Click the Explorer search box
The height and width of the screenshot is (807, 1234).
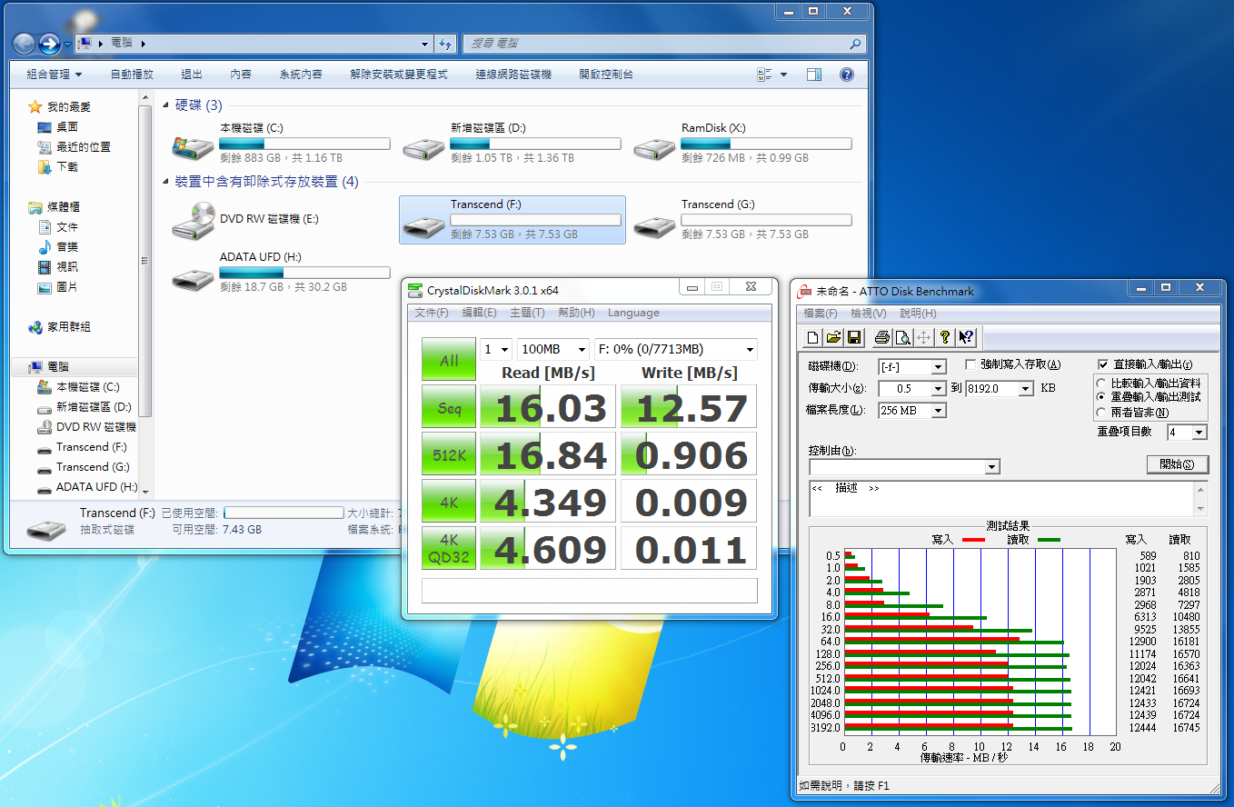(x=663, y=43)
